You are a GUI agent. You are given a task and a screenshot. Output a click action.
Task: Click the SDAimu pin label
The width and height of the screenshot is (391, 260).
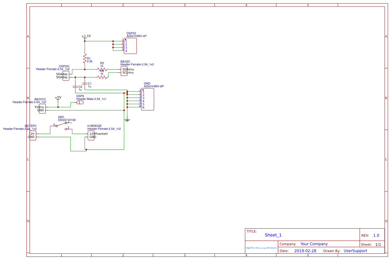(x=128, y=69)
